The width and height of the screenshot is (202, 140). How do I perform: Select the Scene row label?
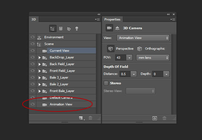click(x=49, y=44)
